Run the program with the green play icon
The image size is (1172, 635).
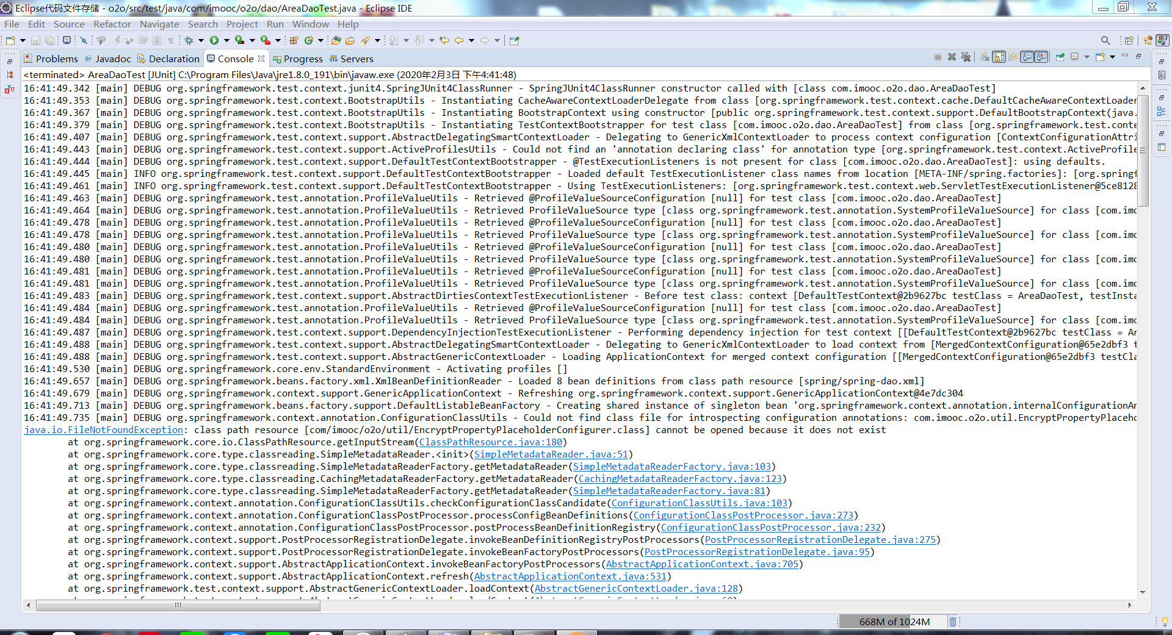pos(214,40)
